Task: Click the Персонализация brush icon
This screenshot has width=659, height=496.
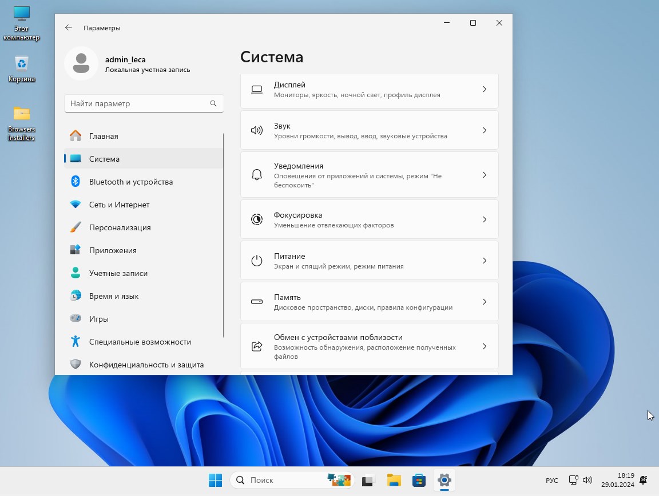Action: click(76, 227)
